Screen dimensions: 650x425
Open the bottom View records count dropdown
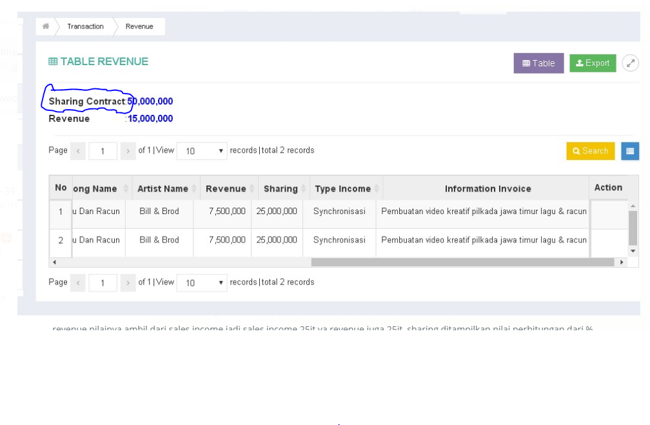202,282
